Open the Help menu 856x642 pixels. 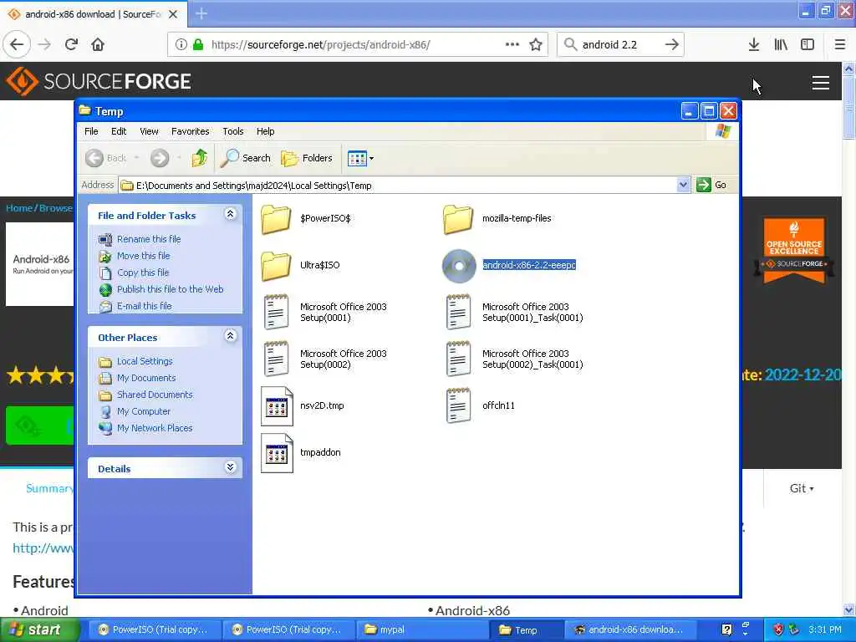click(265, 131)
